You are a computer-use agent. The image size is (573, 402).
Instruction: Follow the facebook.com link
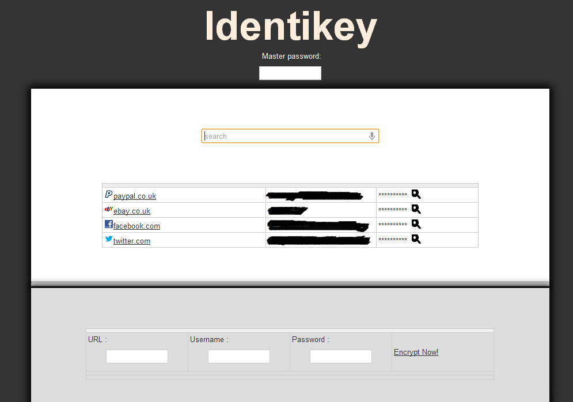pos(136,226)
